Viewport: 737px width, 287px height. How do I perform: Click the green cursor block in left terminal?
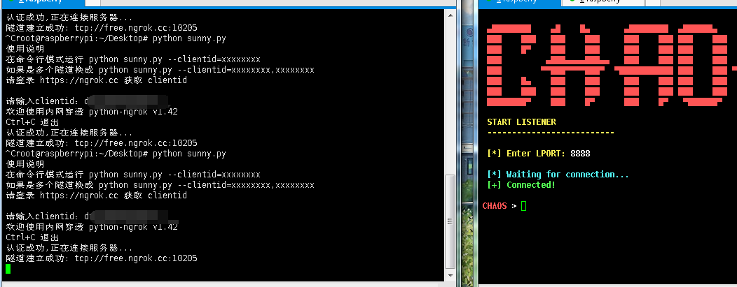(8, 269)
